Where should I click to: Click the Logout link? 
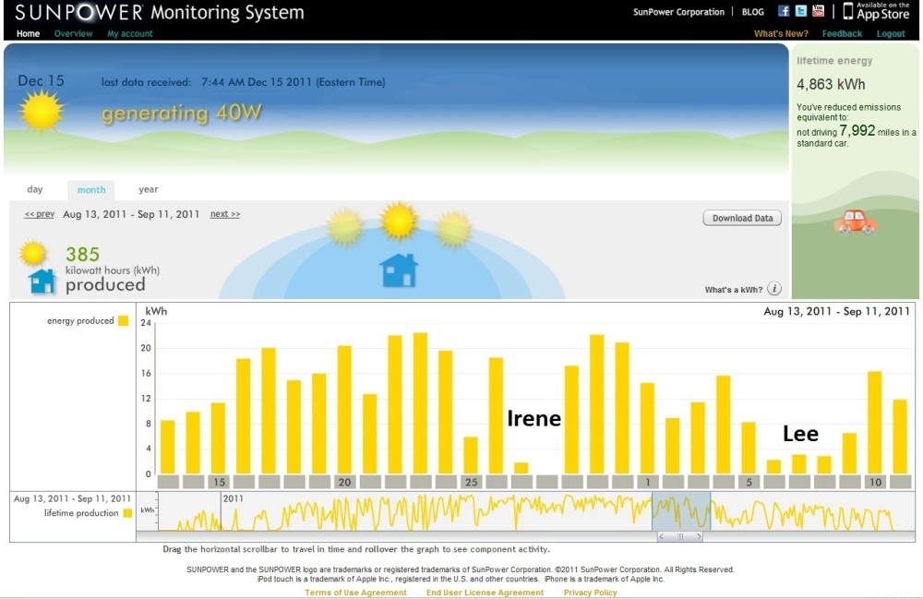pos(891,33)
